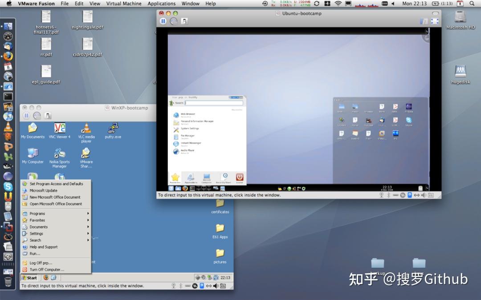Select the epl_guide.pdf desktop file
The height and width of the screenshot is (300, 481).
(x=46, y=74)
